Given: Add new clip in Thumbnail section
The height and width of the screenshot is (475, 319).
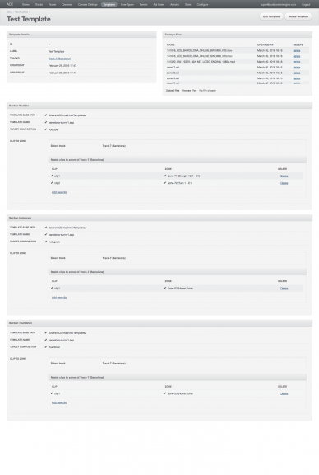Looking at the screenshot, I should pyautogui.click(x=59, y=402).
